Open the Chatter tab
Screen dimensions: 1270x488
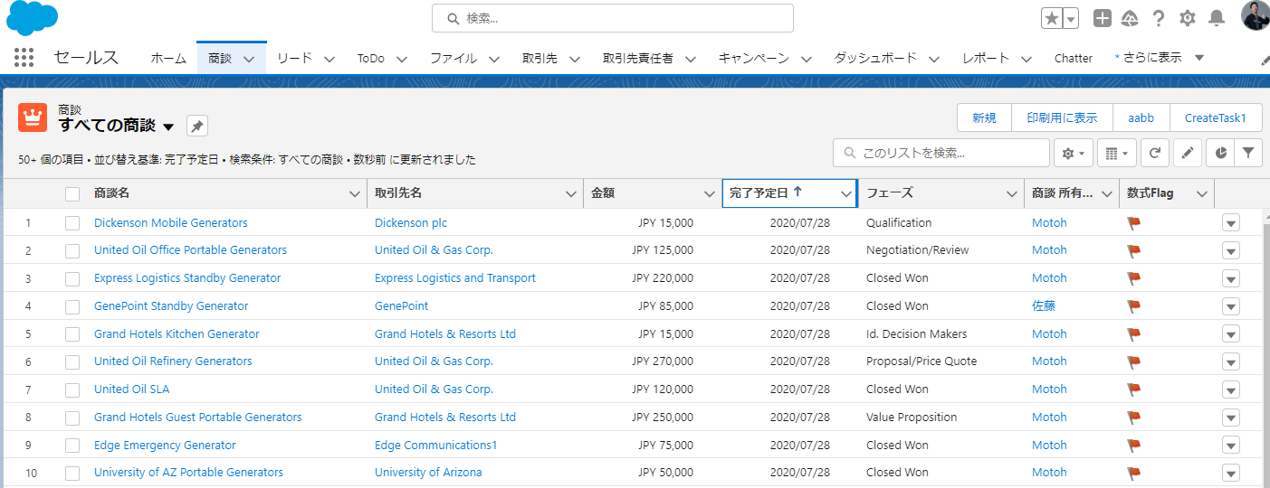point(1074,58)
